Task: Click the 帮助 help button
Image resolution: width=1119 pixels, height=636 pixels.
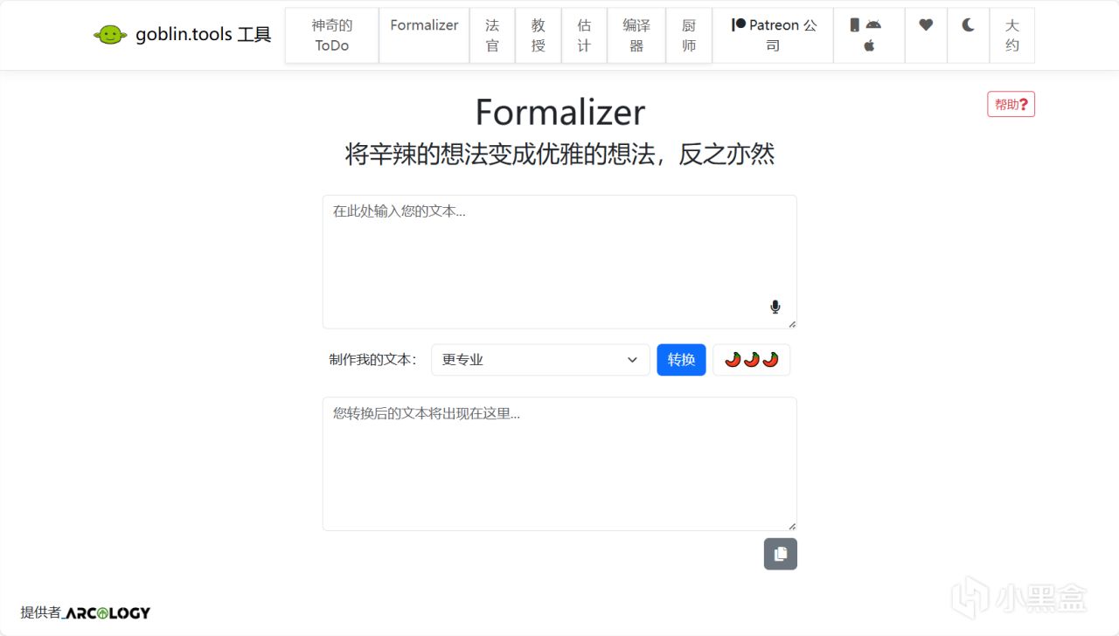Action: (x=1011, y=104)
